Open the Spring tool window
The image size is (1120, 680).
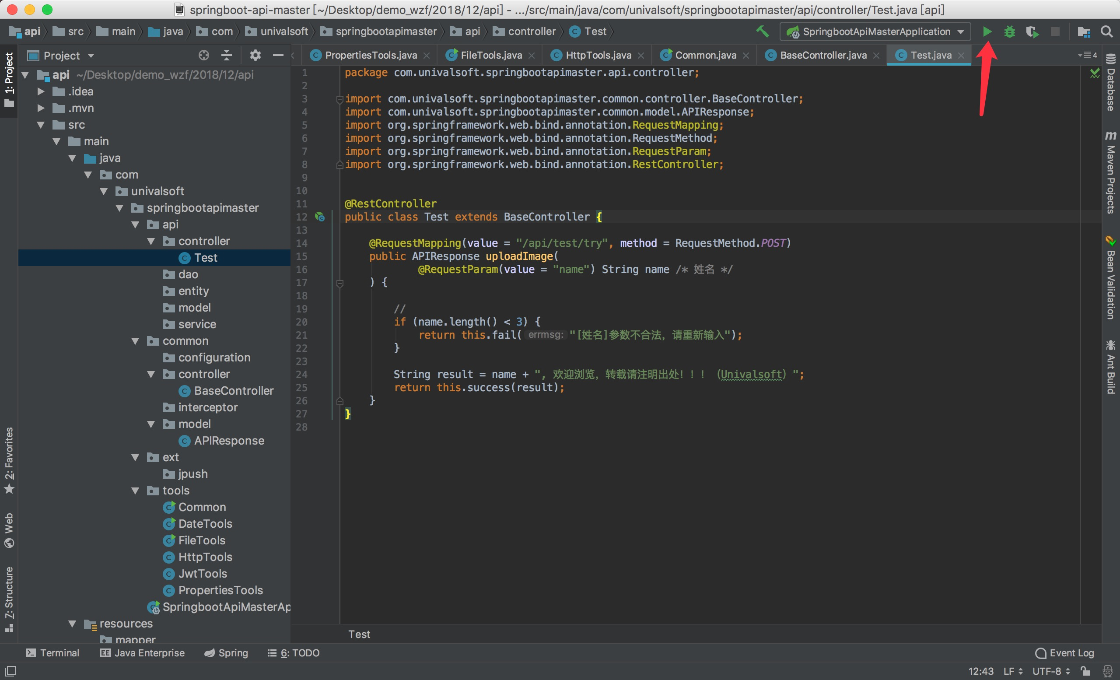pyautogui.click(x=226, y=653)
